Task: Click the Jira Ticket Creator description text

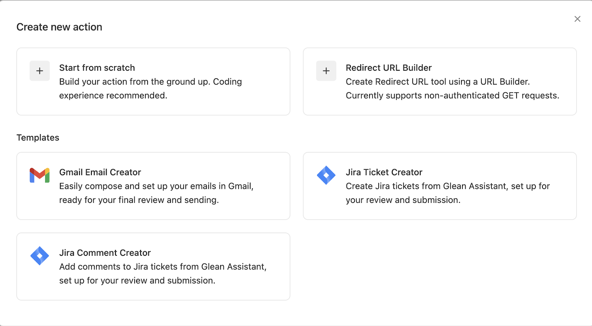Action: coord(447,193)
